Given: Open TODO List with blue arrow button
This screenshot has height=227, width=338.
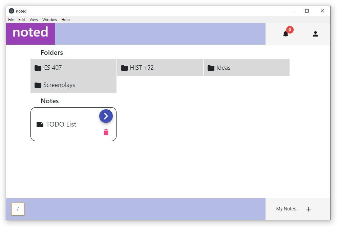Looking at the screenshot, I should point(106,116).
